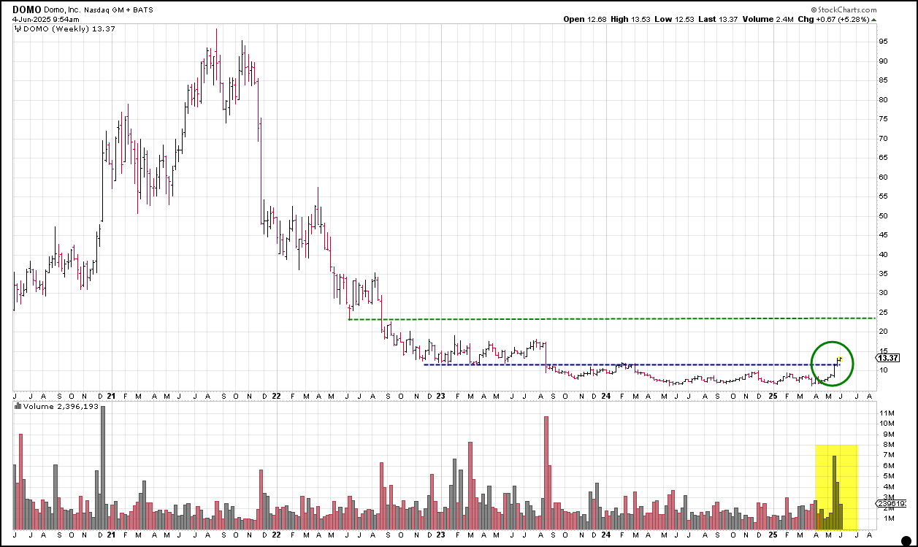
Task: Click the black dot in the bottom-right corner
Action: (906, 540)
